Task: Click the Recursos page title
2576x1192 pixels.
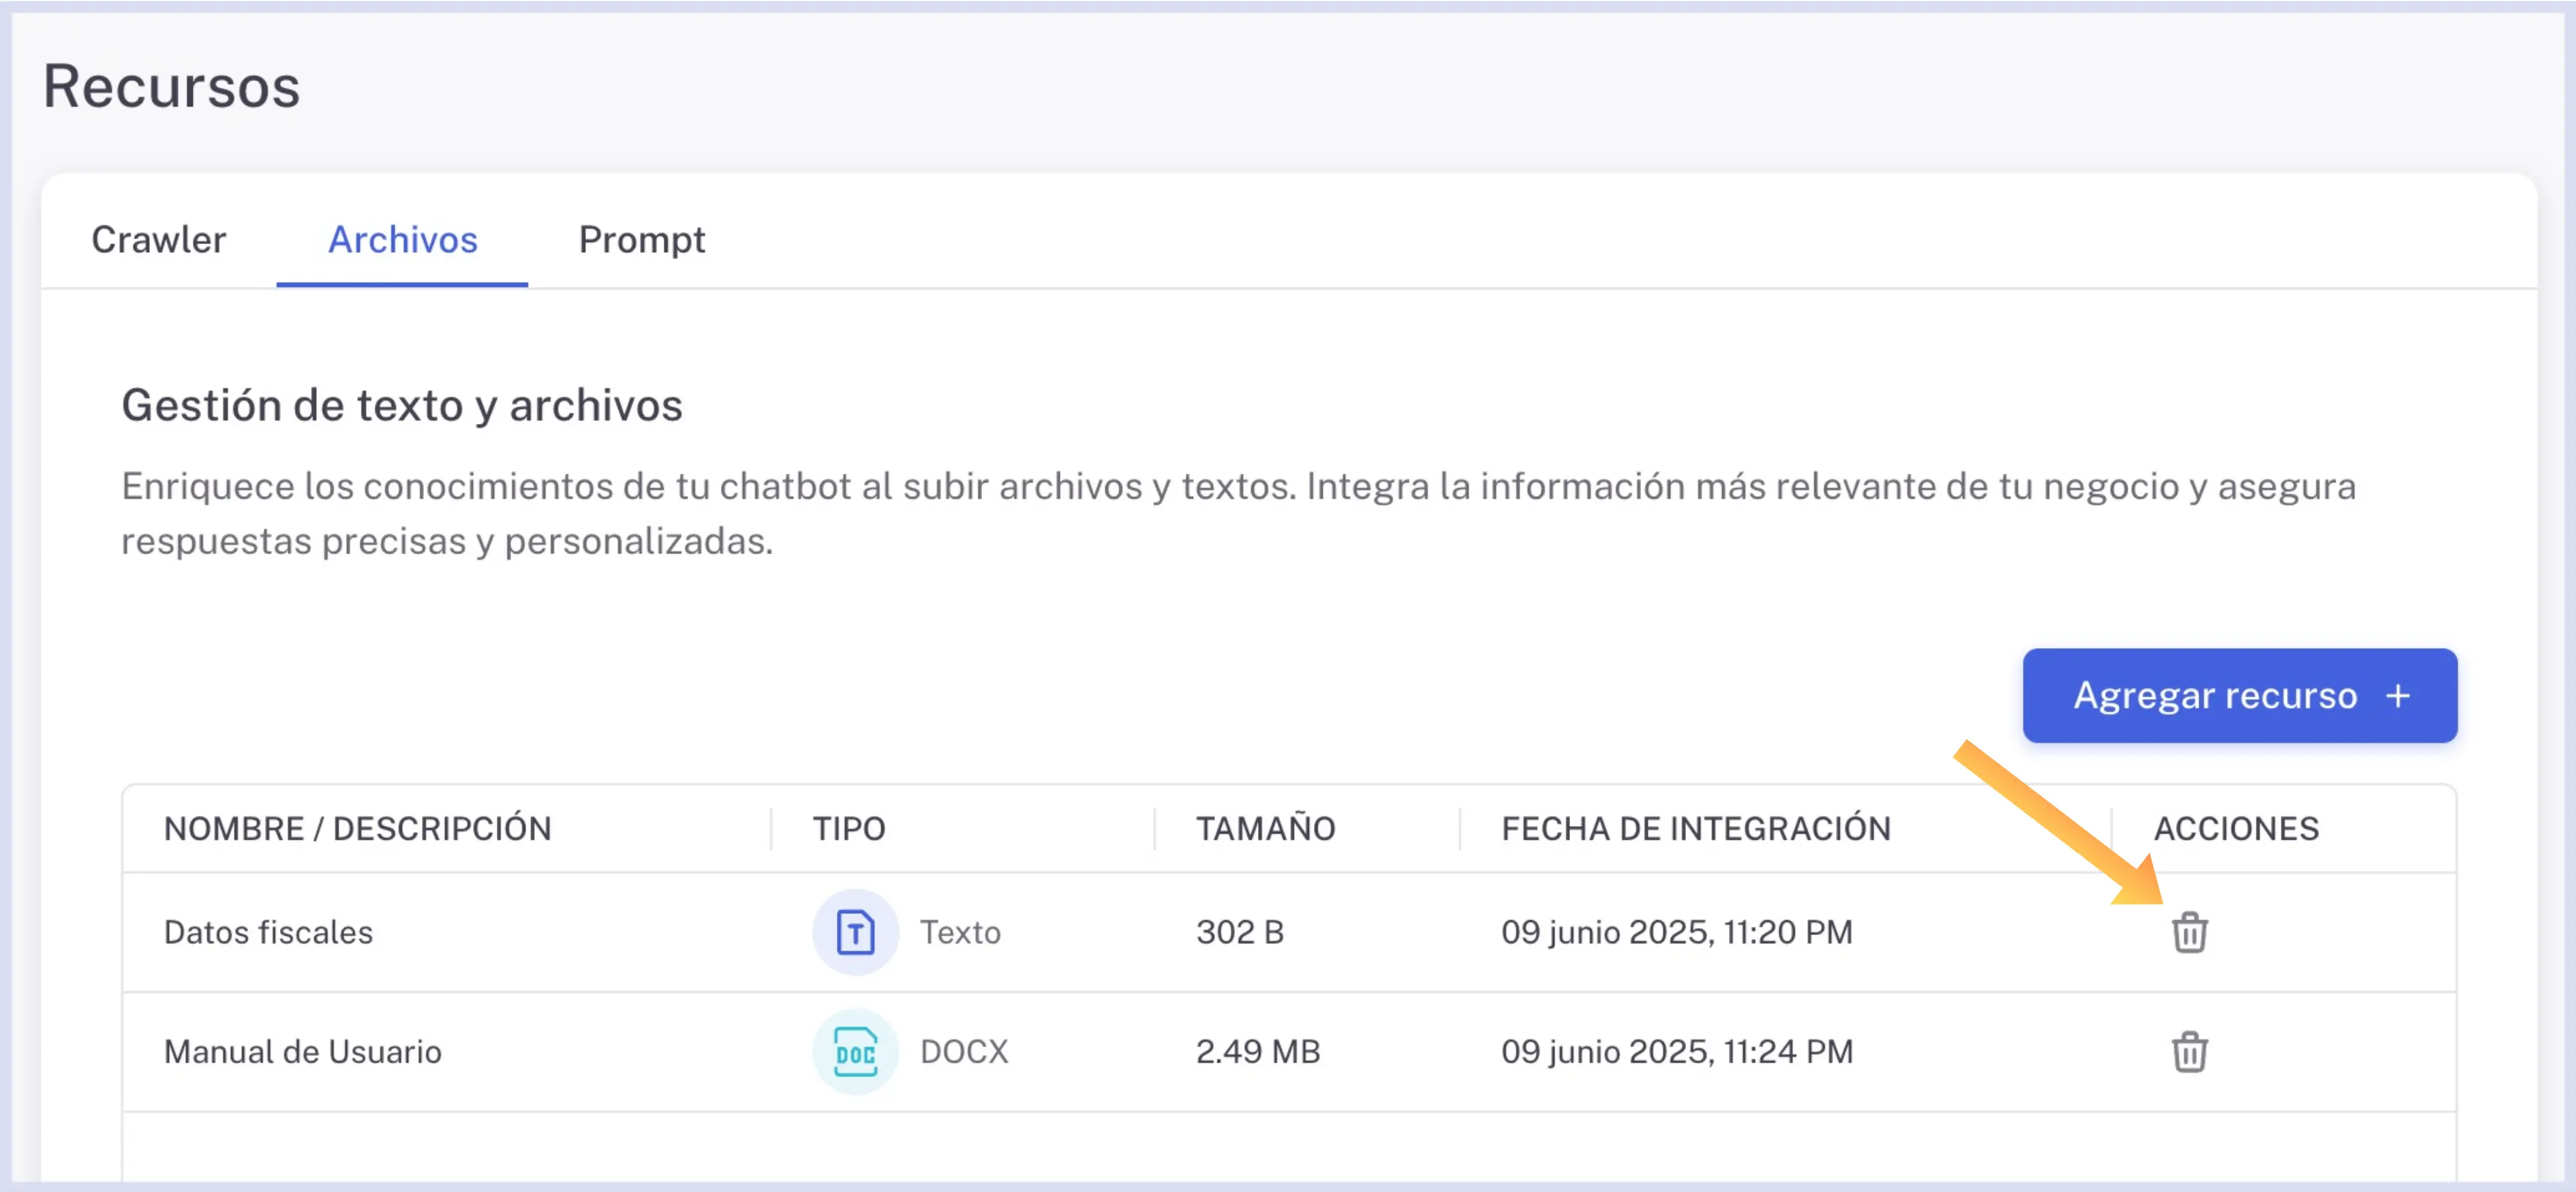Action: click(171, 86)
